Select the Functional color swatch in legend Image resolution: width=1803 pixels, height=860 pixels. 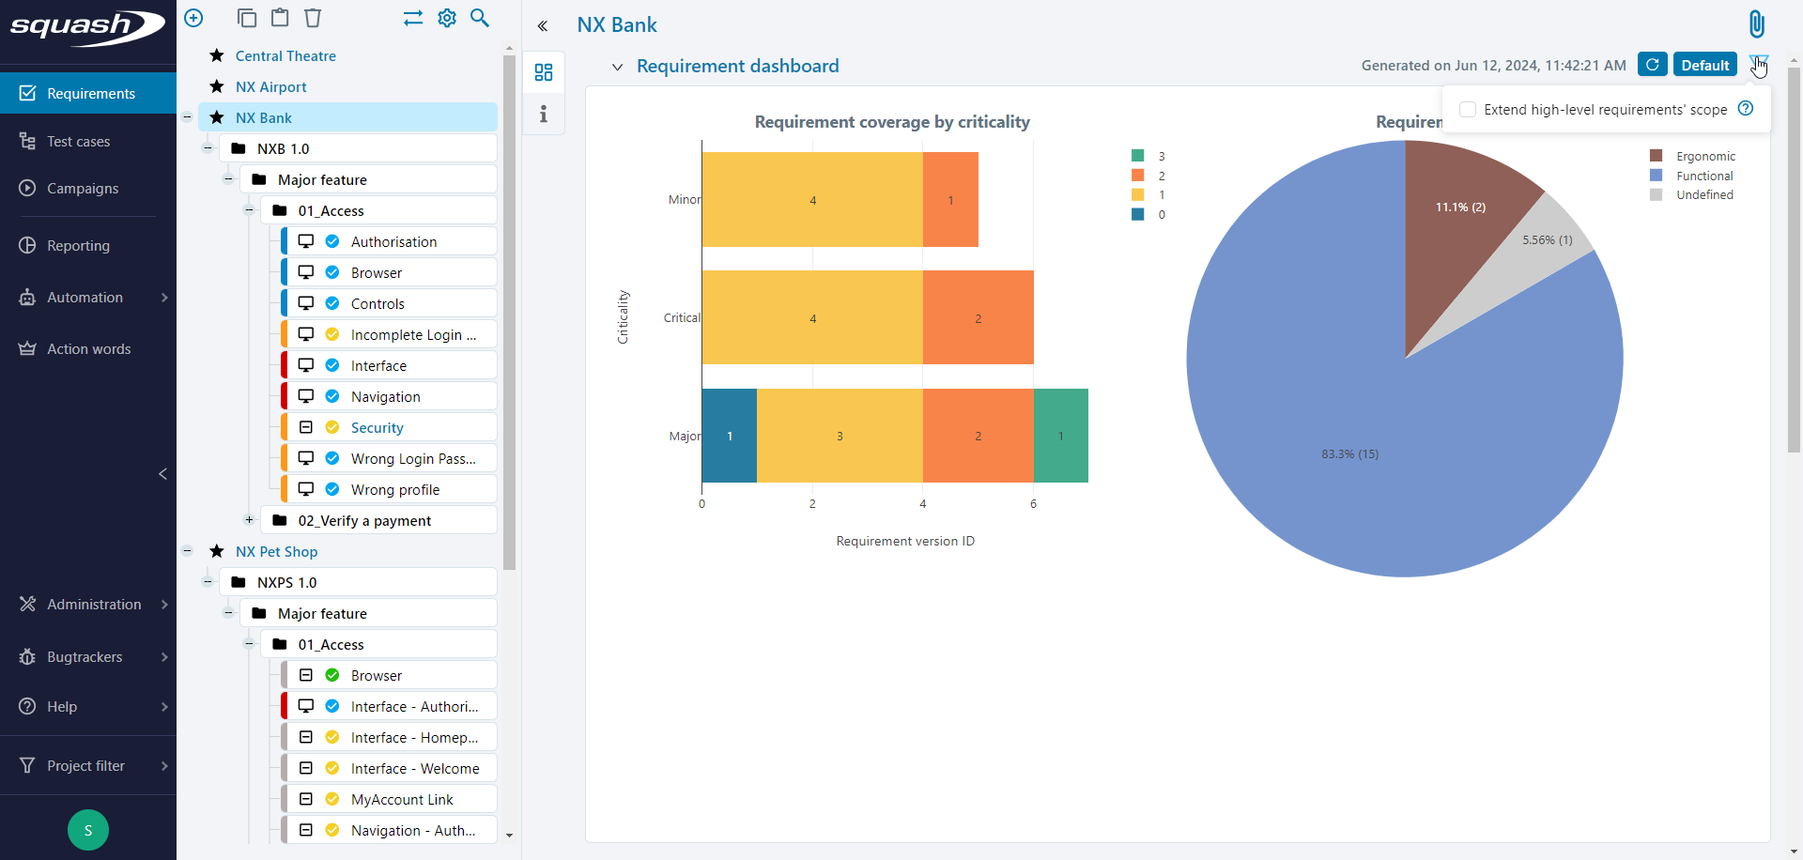[x=1654, y=176]
